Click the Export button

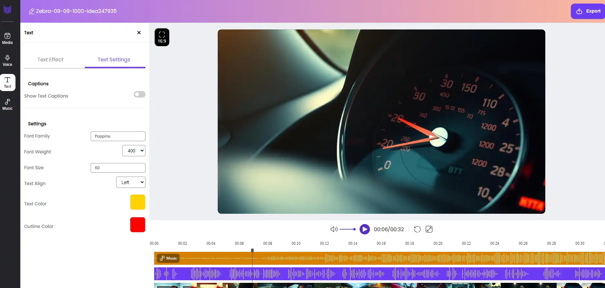[588, 11]
